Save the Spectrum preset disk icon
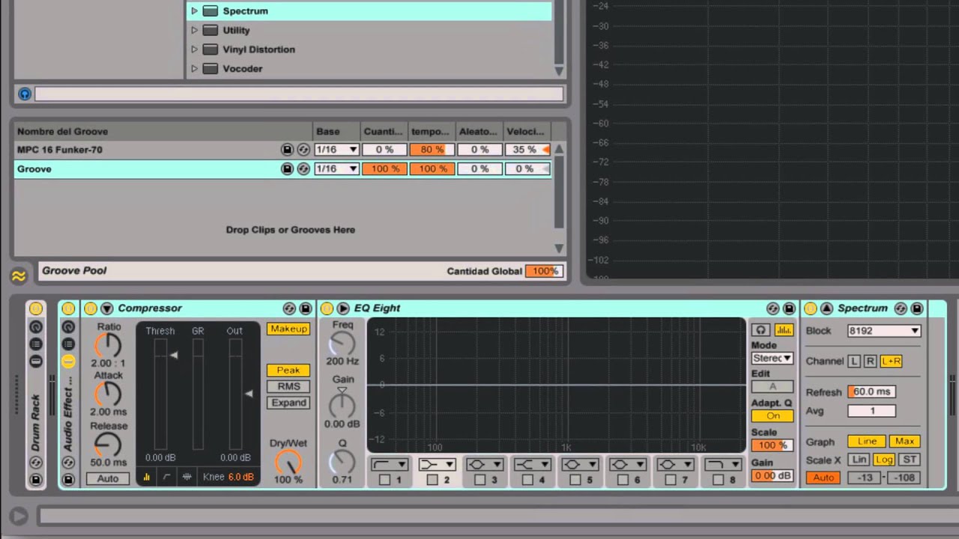This screenshot has height=539, width=959. (x=917, y=308)
